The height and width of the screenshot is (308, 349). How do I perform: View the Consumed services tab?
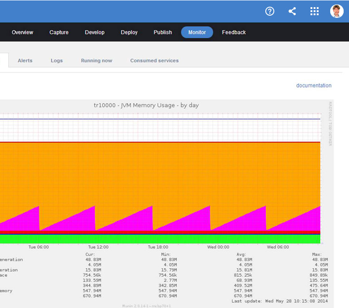154,60
